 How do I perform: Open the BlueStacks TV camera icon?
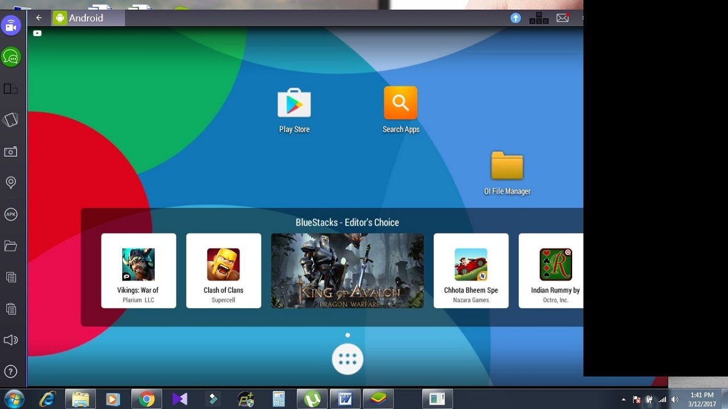tap(11, 25)
